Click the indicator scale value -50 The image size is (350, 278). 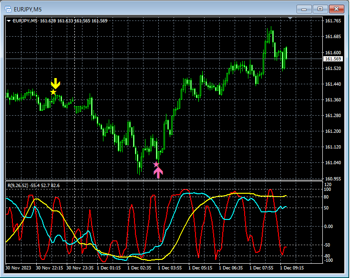327,245
